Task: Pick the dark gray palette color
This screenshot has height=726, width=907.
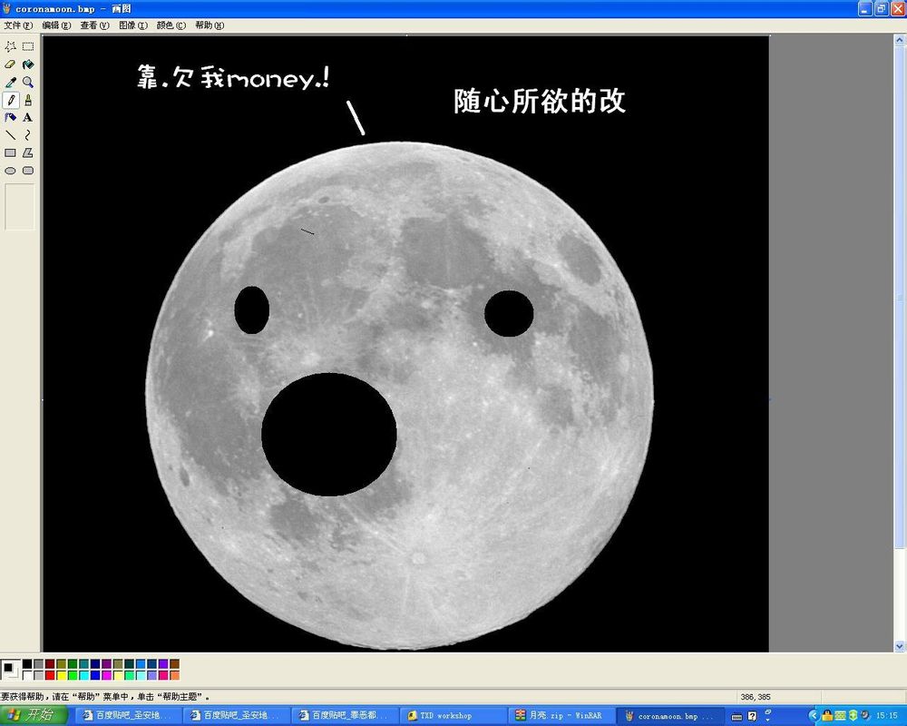Action: [38, 664]
